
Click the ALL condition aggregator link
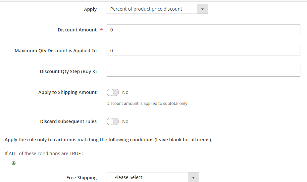tap(13, 154)
